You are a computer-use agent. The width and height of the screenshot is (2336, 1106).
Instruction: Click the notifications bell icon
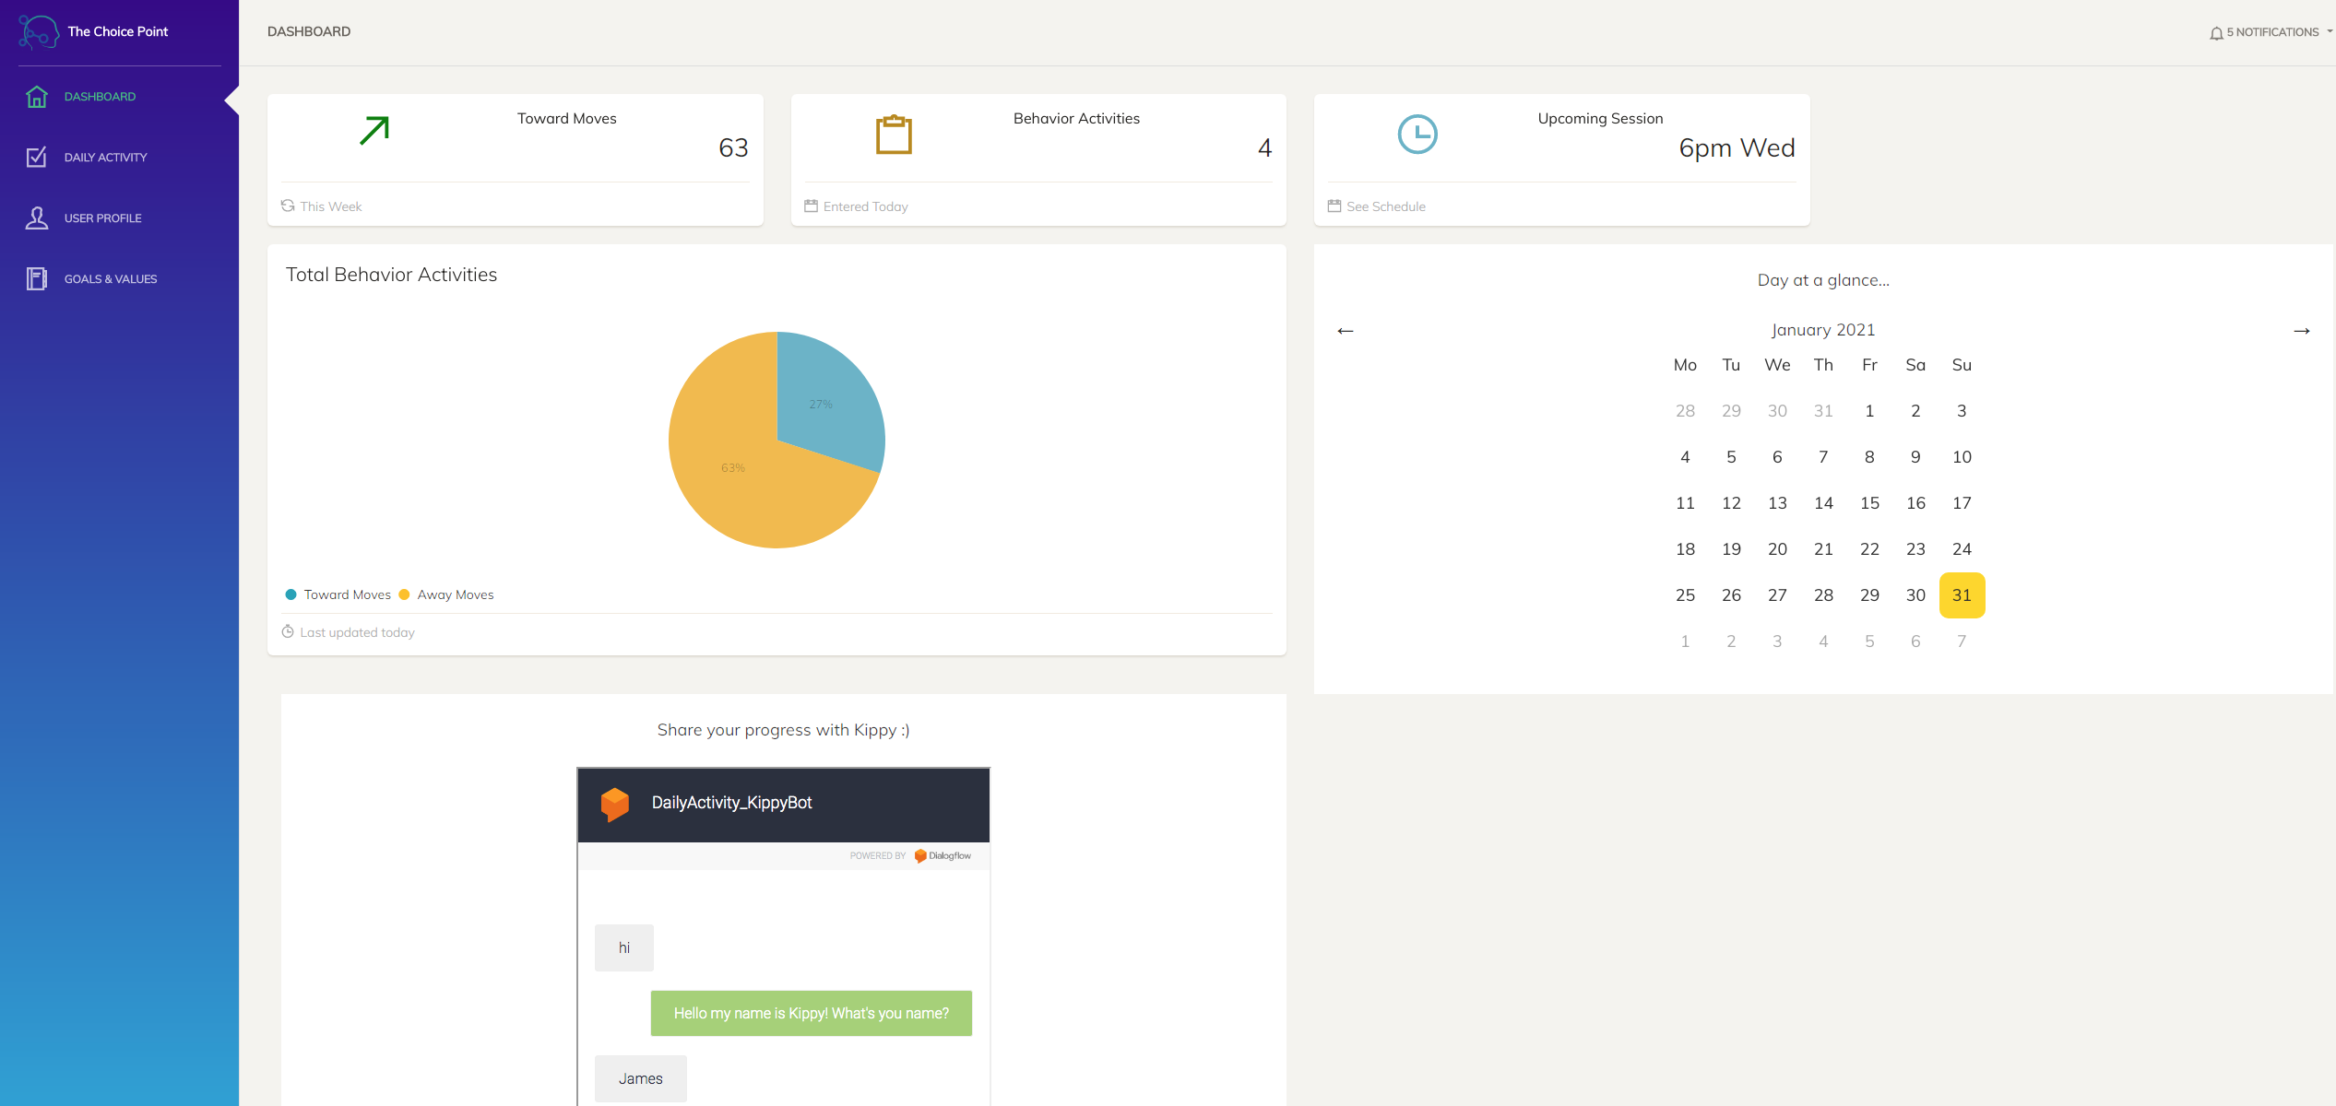pos(2216,33)
